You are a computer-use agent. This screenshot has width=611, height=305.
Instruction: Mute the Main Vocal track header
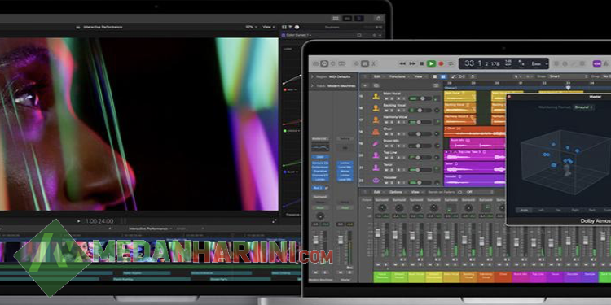386,98
